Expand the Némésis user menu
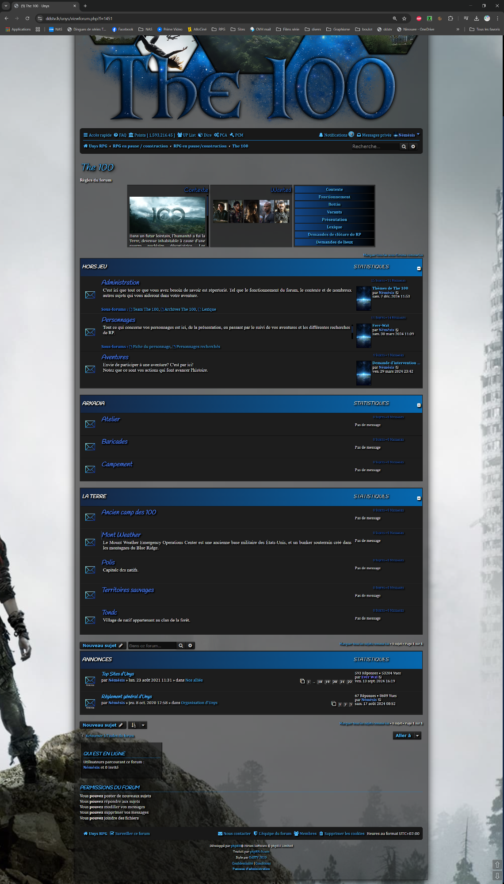This screenshot has height=884, width=504. point(406,135)
